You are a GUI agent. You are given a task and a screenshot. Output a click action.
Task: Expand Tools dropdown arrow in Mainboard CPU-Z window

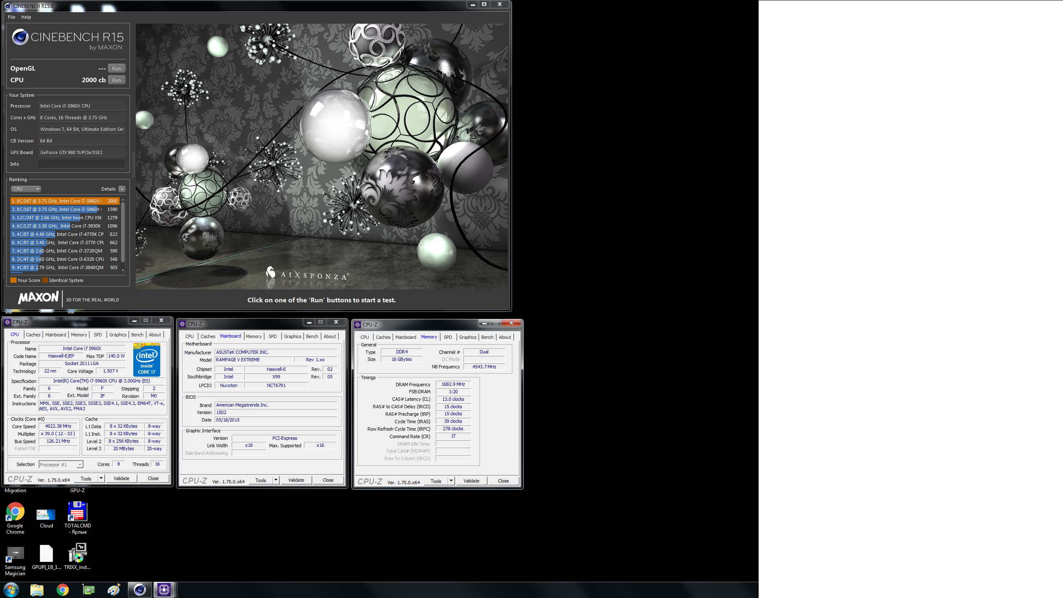276,480
